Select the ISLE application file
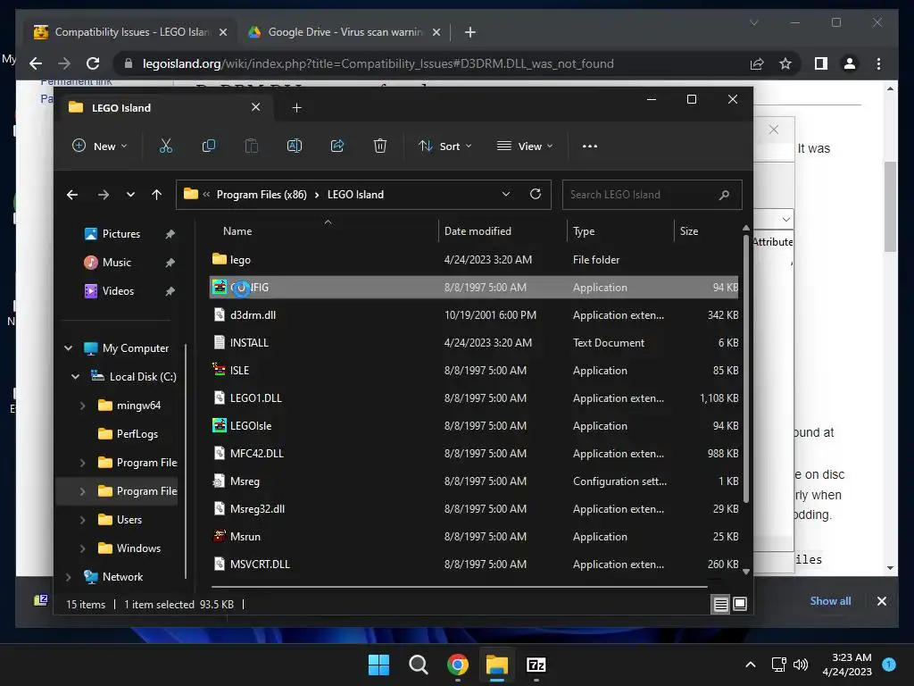Image resolution: width=914 pixels, height=686 pixels. coord(475,371)
